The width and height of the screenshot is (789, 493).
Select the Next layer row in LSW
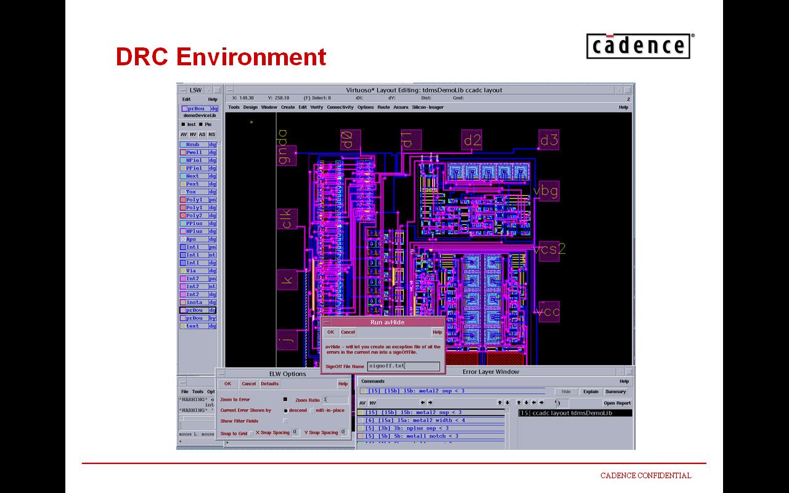[198, 176]
